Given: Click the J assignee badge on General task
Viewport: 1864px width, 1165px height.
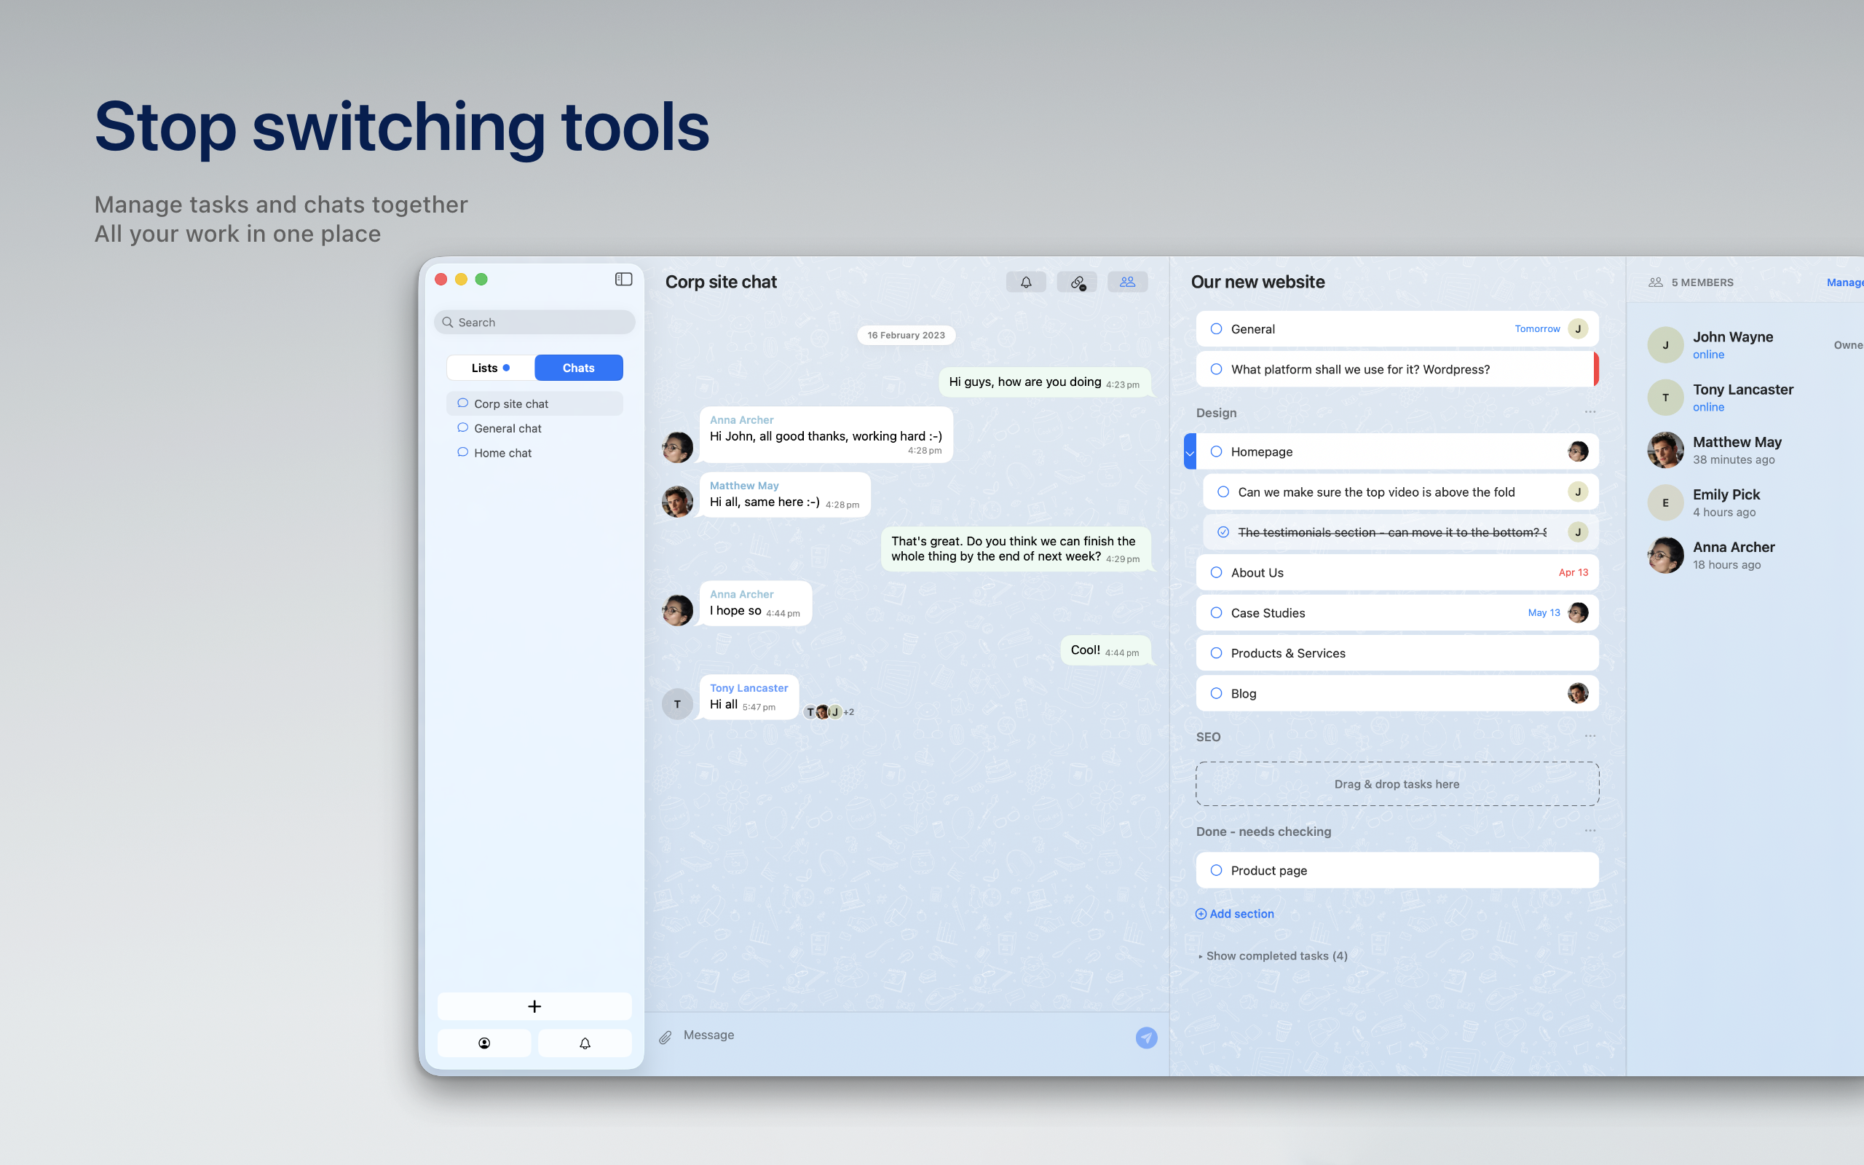Looking at the screenshot, I should click(x=1577, y=328).
